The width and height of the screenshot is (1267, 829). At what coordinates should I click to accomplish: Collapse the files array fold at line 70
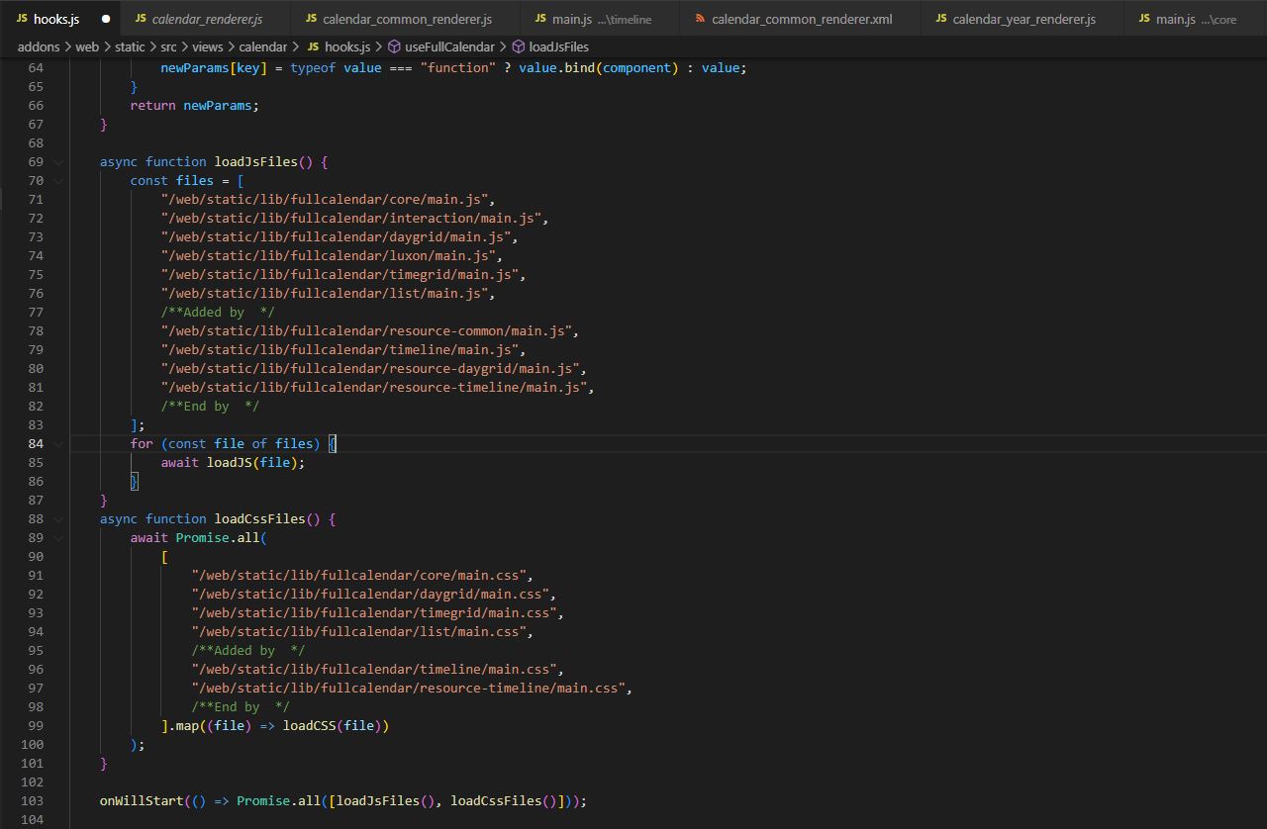(56, 180)
